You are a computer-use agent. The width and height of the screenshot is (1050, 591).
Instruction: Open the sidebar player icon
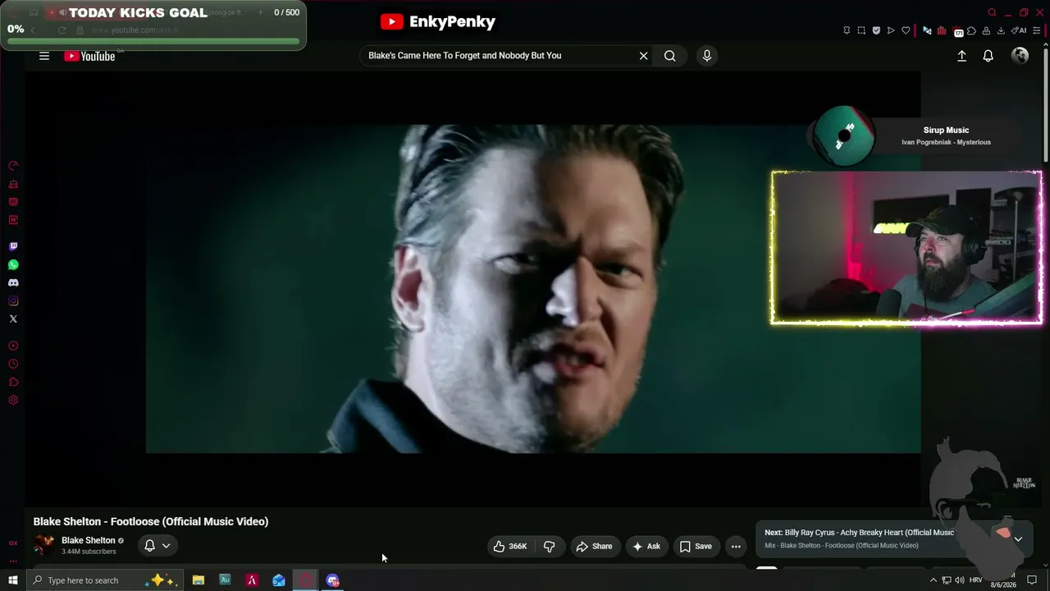point(13,346)
